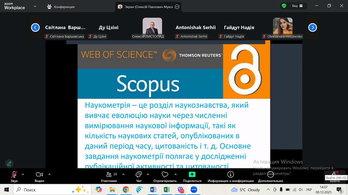Viewport: 348px width, 195px height.
Task: Open Zoom Workplace dropdown menu arrow
Action: coord(35,6)
